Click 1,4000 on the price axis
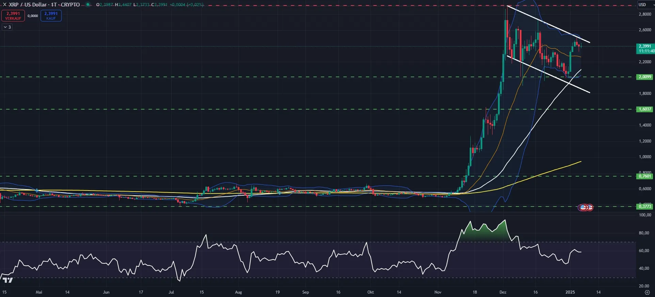Screen dimensions: 655x297 pyautogui.click(x=645, y=125)
